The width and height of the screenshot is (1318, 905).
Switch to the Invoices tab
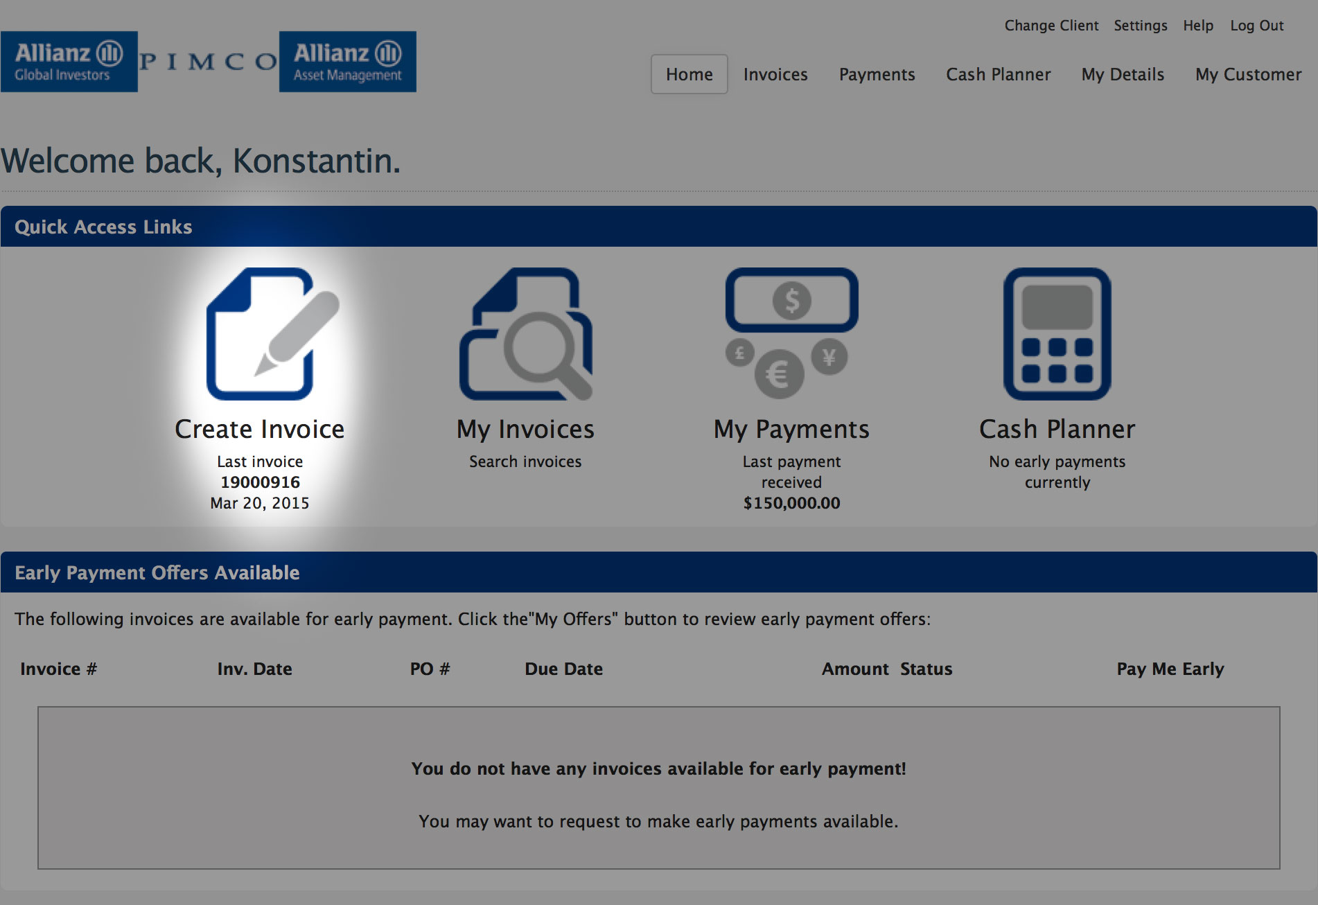coord(775,74)
